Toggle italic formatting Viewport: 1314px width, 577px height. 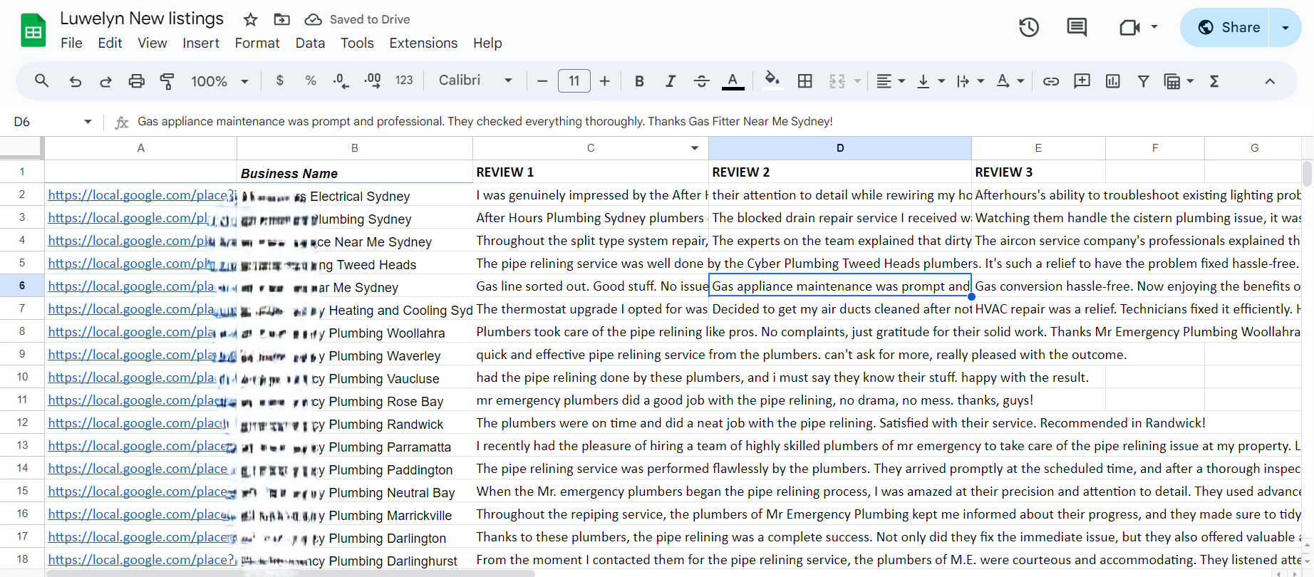pos(671,81)
